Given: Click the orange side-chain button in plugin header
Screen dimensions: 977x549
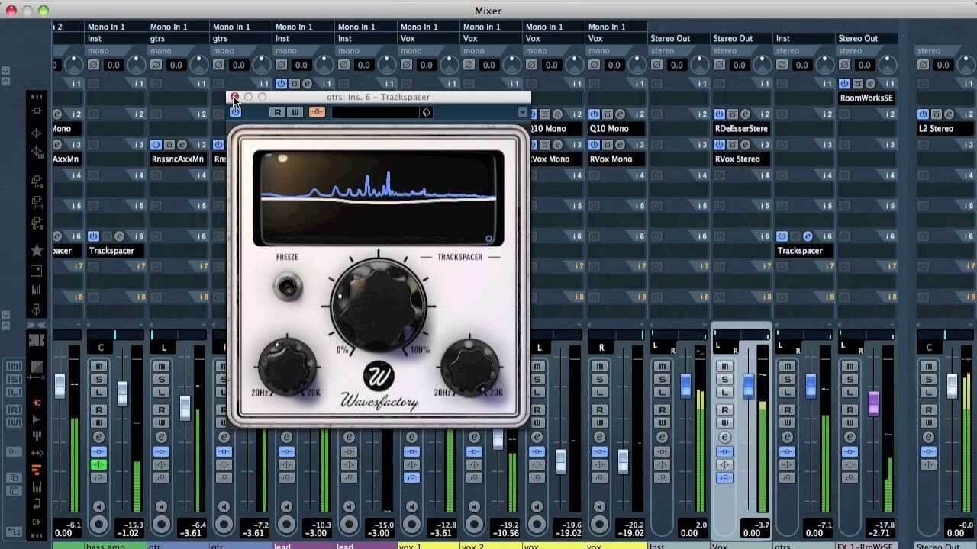Looking at the screenshot, I should [317, 112].
